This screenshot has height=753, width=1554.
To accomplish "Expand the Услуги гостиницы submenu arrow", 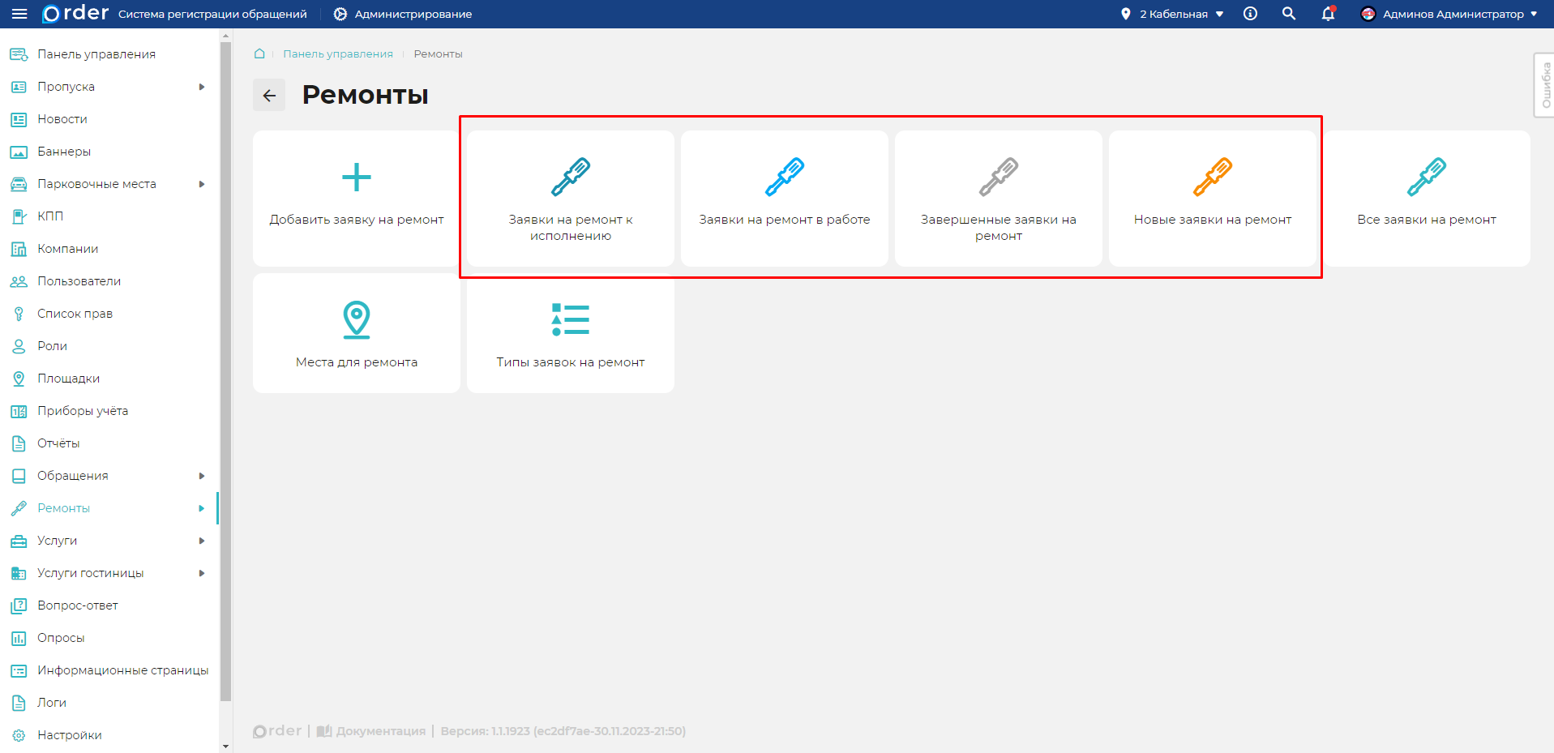I will [x=202, y=573].
